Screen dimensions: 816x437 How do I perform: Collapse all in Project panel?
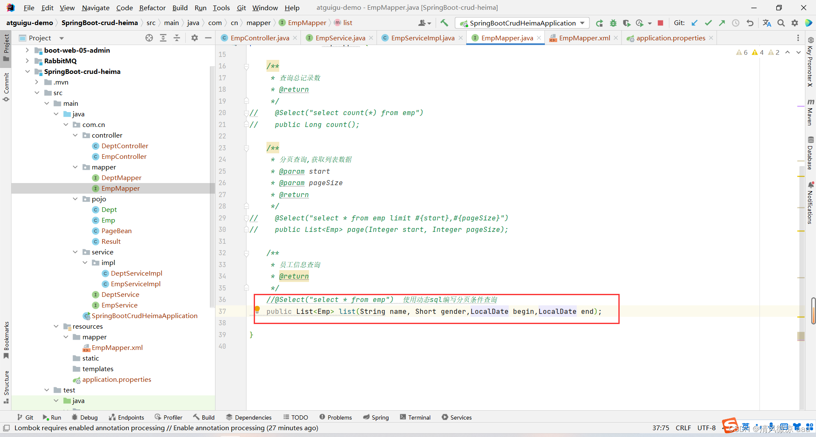point(177,38)
